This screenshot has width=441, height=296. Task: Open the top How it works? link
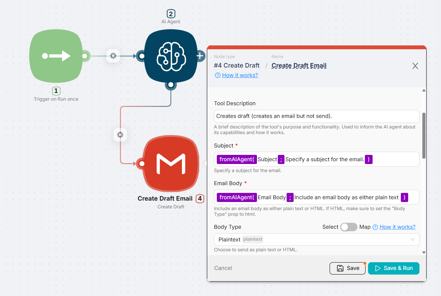[240, 75]
